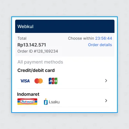Expand the Indomaret payment chevron
The height and width of the screenshot is (129, 129).
coord(106,101)
